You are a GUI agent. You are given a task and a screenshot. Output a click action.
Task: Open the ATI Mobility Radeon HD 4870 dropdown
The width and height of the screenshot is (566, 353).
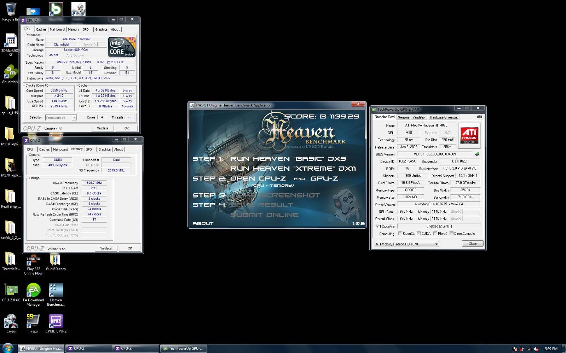(407, 244)
